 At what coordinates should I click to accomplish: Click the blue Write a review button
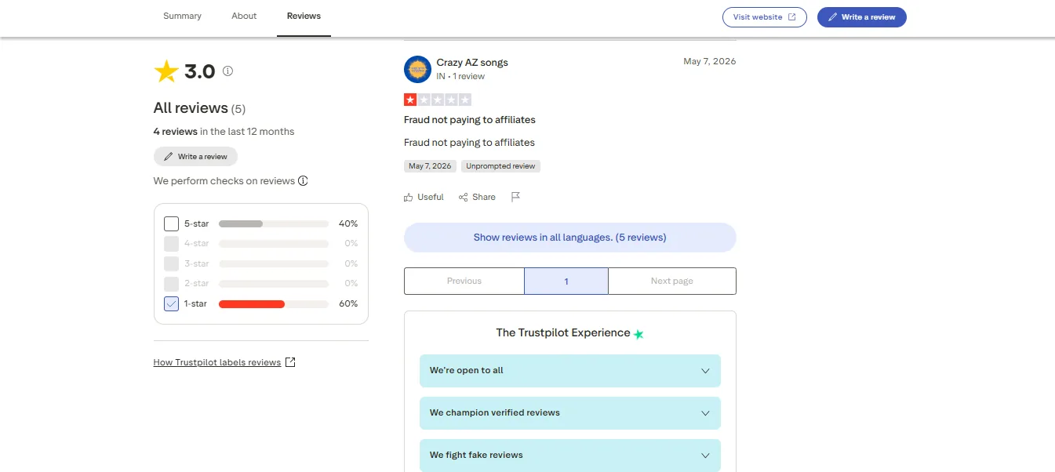click(862, 17)
